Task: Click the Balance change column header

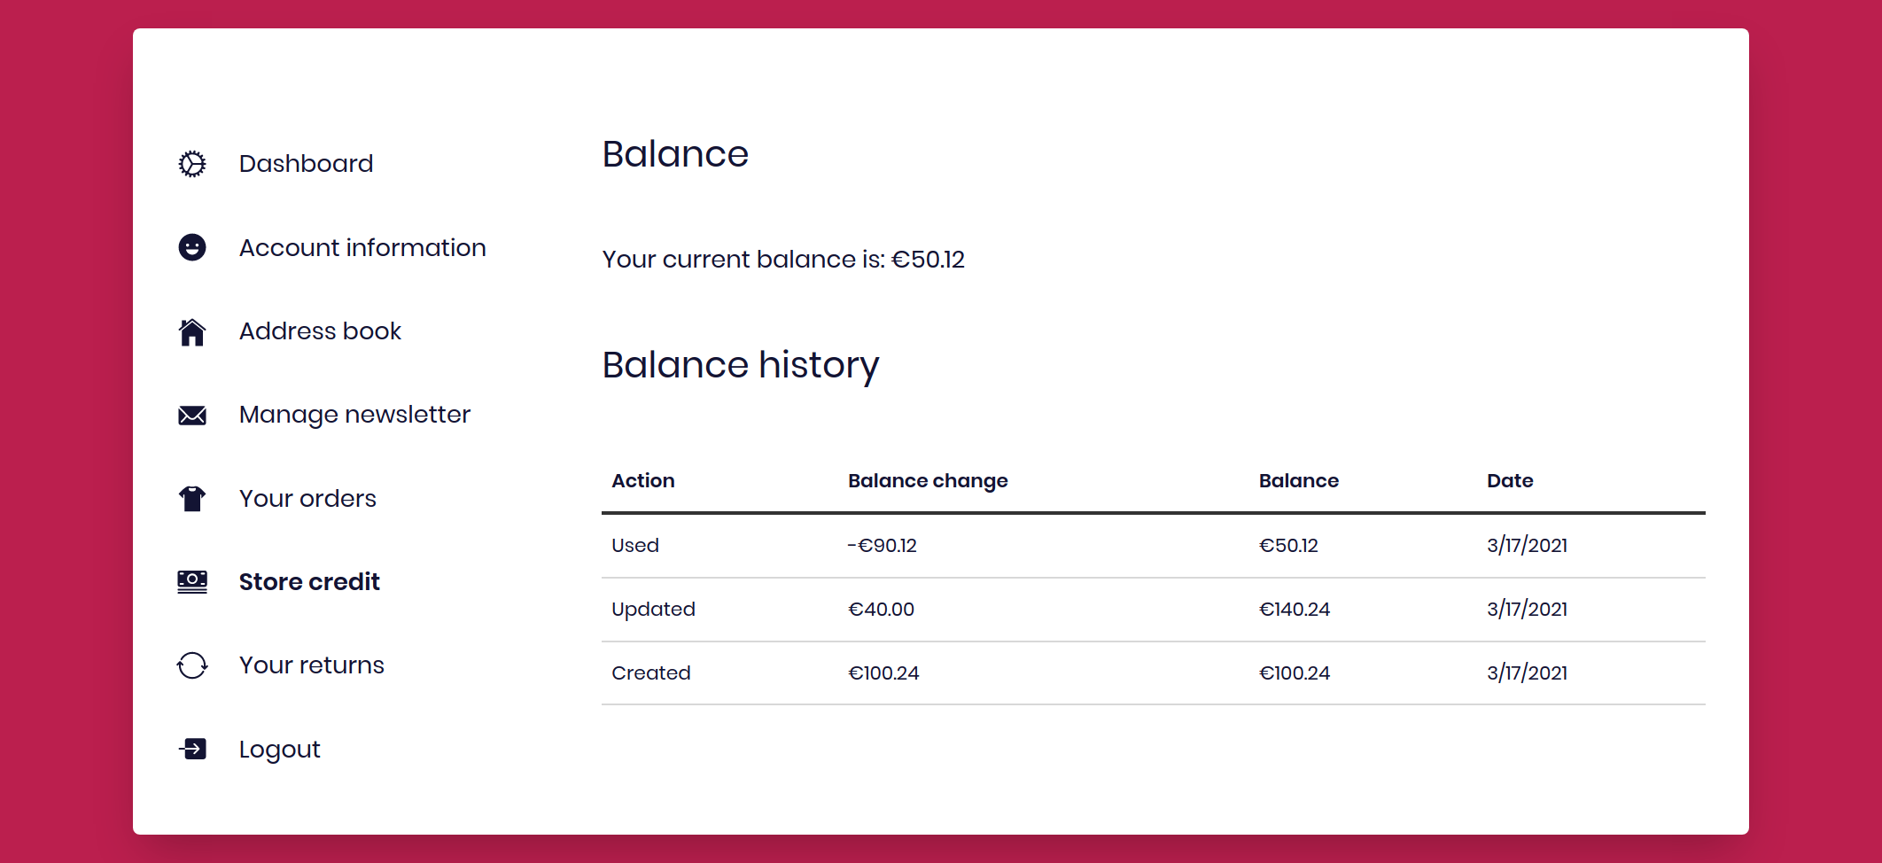Action: 928,481
